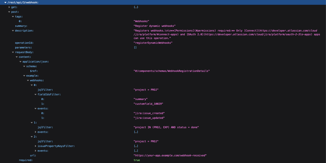Collapse the content node
326x163 pixels.
(17, 57)
